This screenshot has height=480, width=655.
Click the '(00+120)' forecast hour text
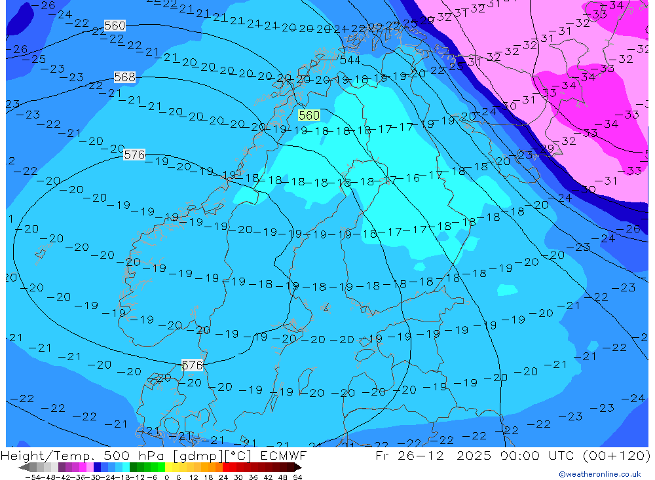point(616,455)
